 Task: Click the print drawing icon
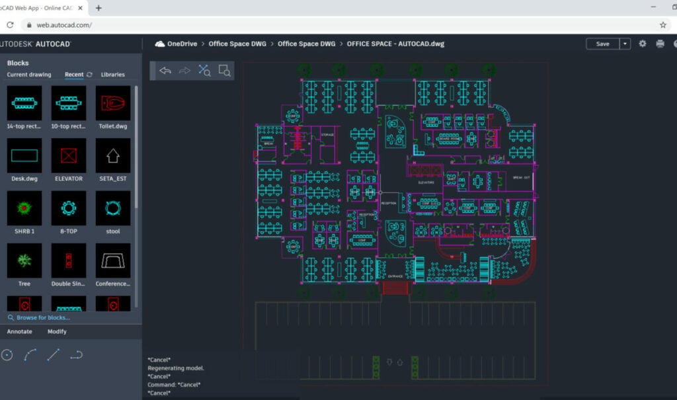point(660,43)
